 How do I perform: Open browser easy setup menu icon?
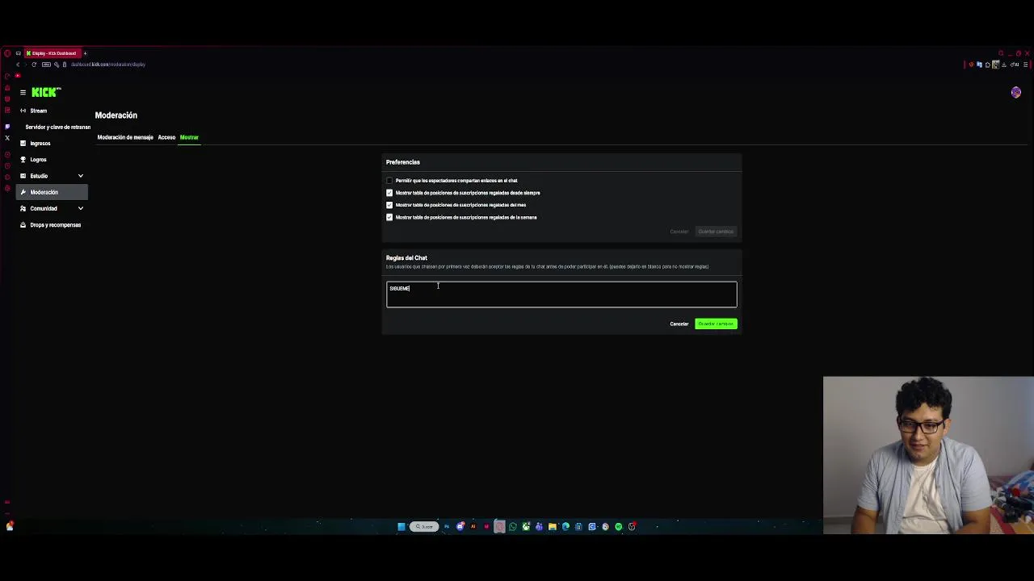click(x=1026, y=65)
